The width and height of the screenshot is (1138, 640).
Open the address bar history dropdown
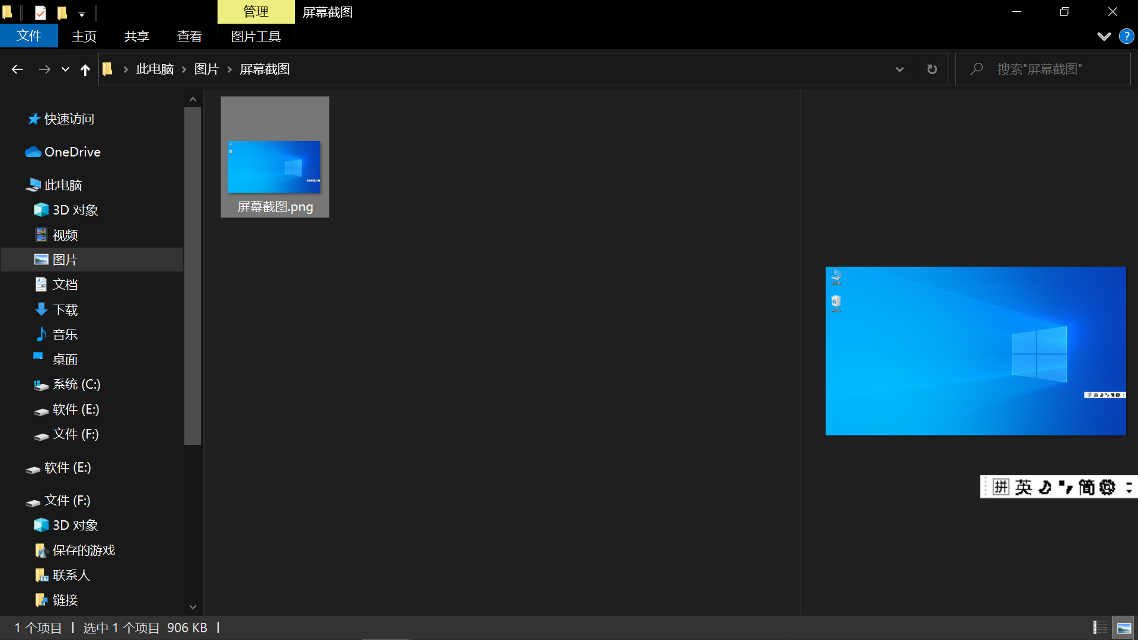[899, 69]
